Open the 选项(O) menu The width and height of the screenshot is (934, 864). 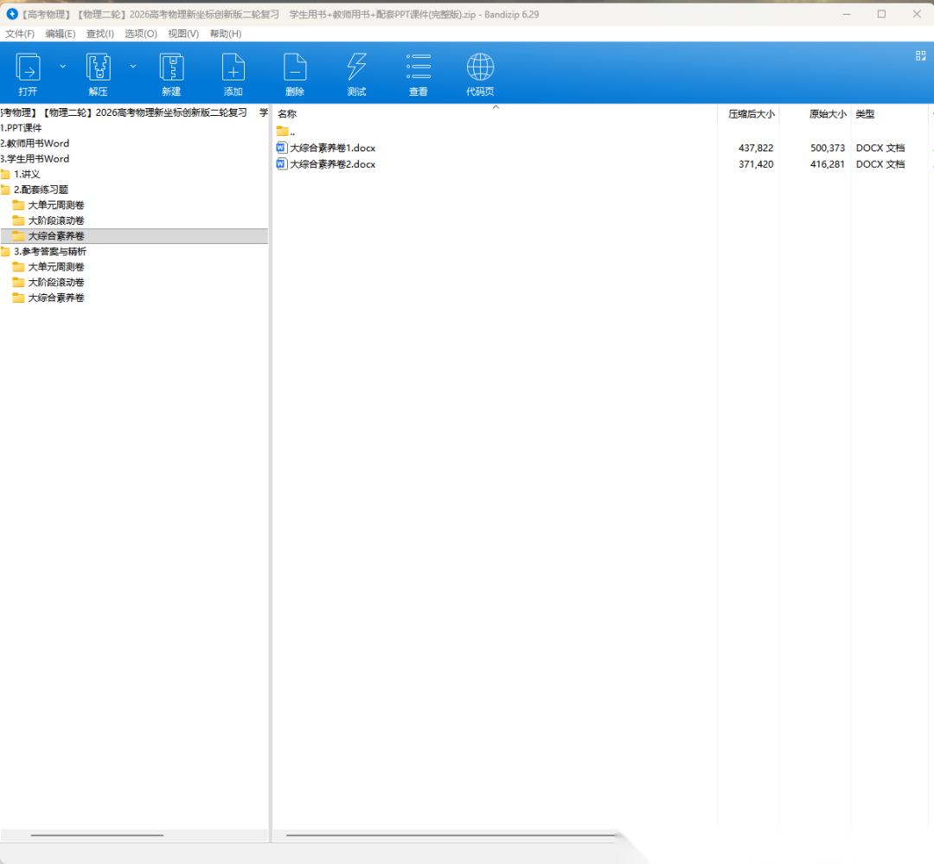pos(141,34)
